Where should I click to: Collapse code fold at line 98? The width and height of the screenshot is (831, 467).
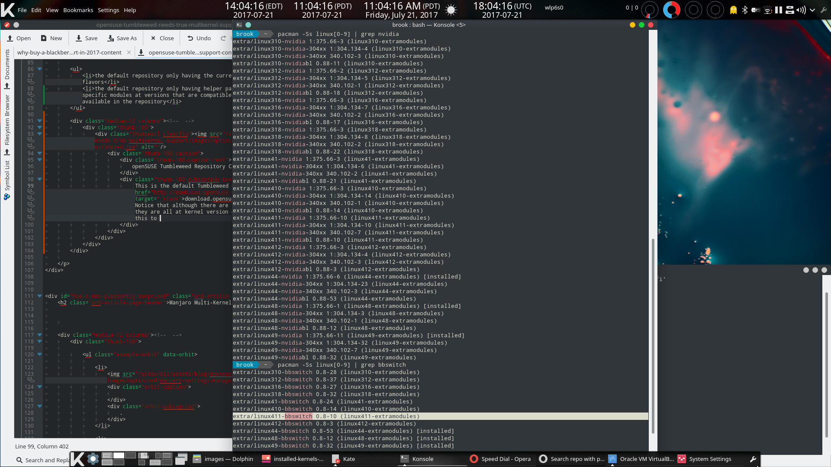tap(39, 179)
